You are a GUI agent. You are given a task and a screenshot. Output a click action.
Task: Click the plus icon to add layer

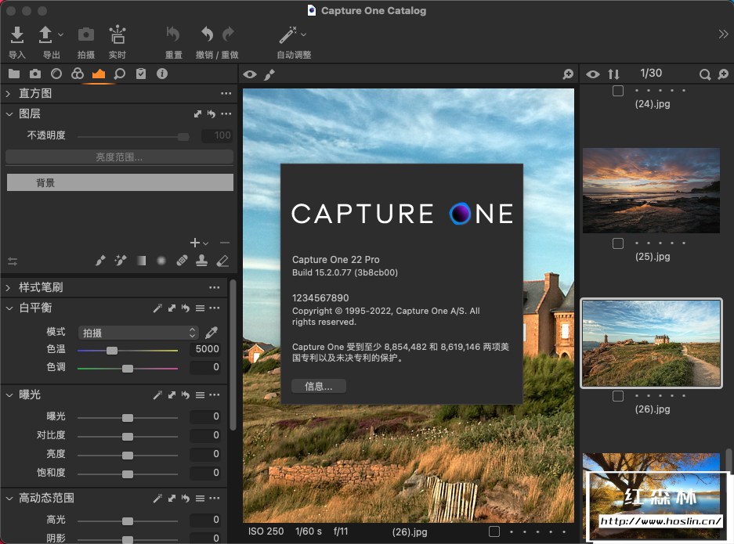pos(195,243)
